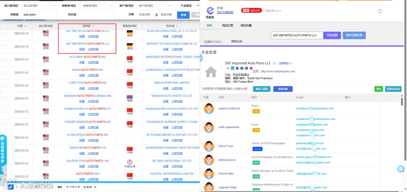This screenshot has height=192, width=407.
Task: Click the 电话列表 button
Action: 283,89
